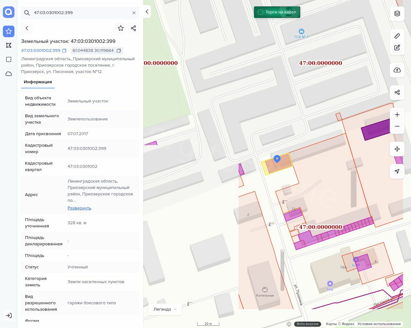Expand the 'Легенда' legend panel
This screenshot has height=328, width=411.
(x=165, y=309)
